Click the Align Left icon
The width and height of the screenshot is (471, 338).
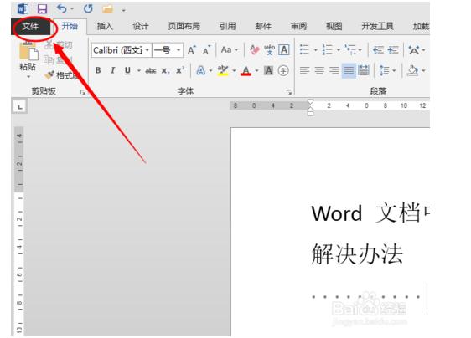[x=304, y=70]
